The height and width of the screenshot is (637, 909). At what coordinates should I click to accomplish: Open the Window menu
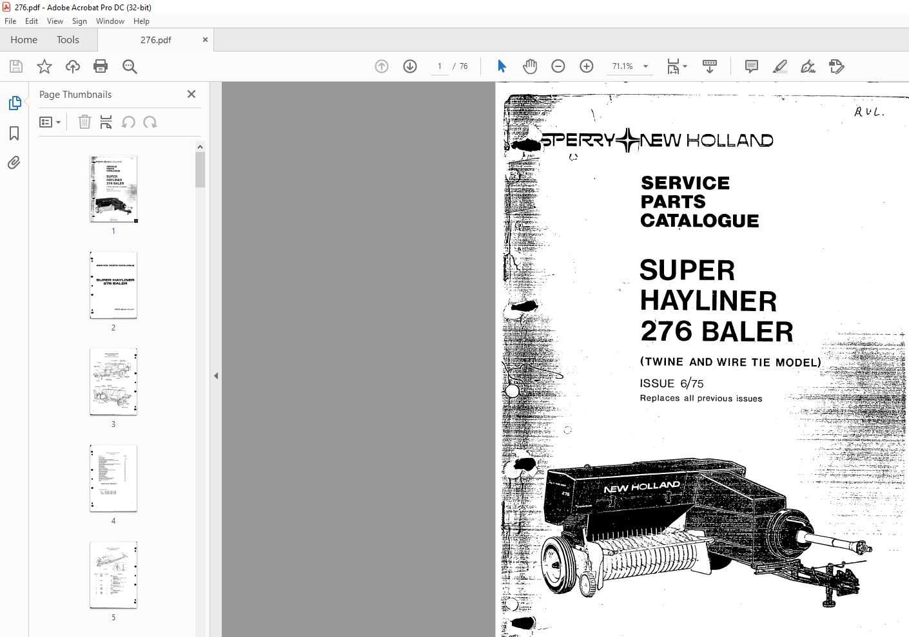[x=110, y=21]
